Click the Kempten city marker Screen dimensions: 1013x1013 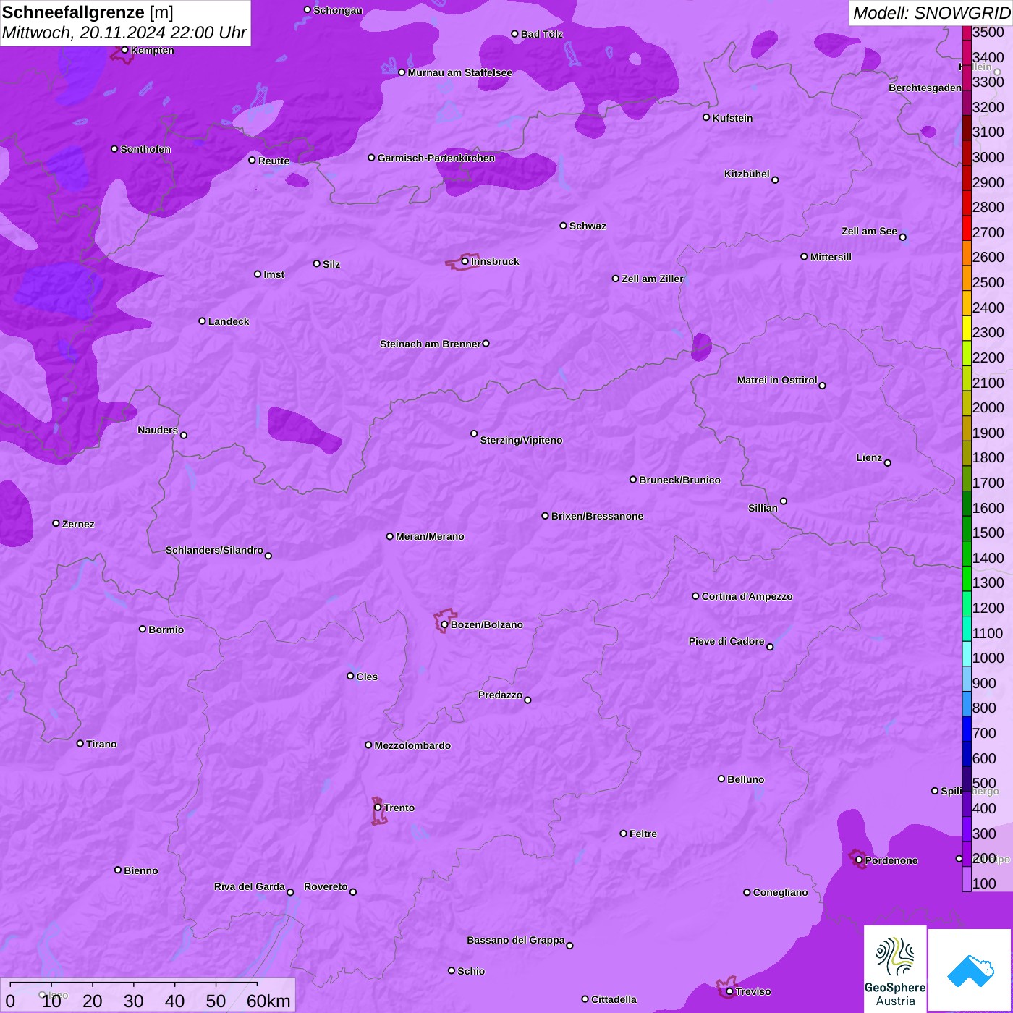125,50
